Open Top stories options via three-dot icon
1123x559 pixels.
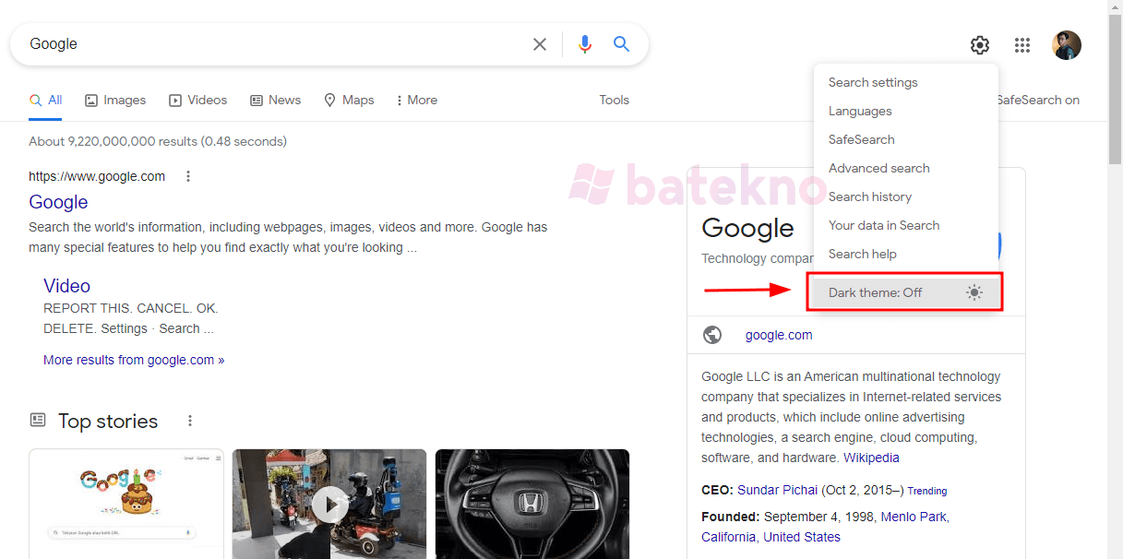pos(190,421)
